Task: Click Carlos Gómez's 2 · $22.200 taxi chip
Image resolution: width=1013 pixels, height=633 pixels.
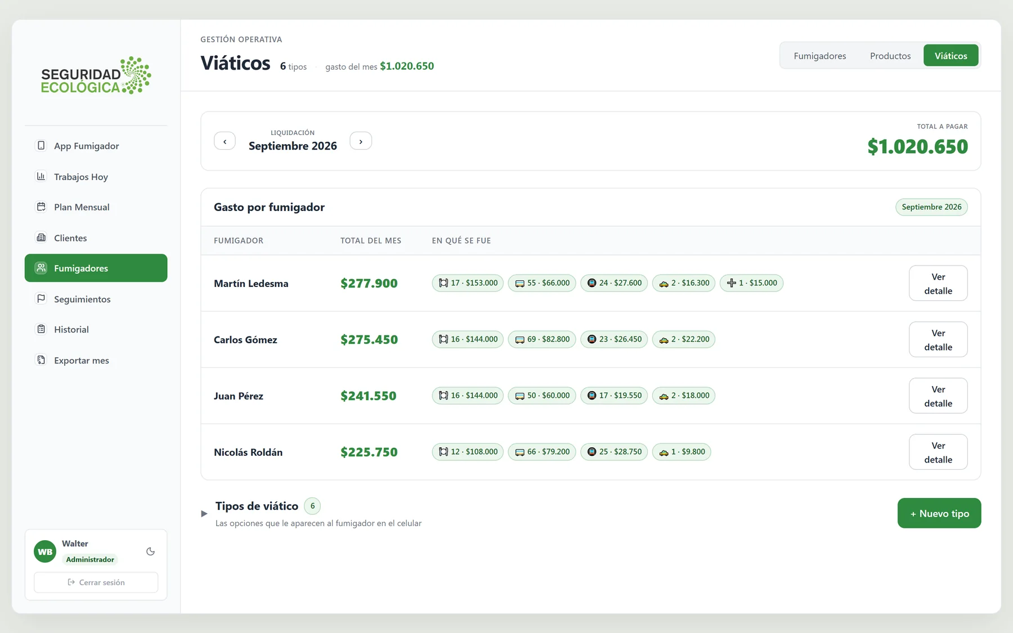Action: point(684,339)
